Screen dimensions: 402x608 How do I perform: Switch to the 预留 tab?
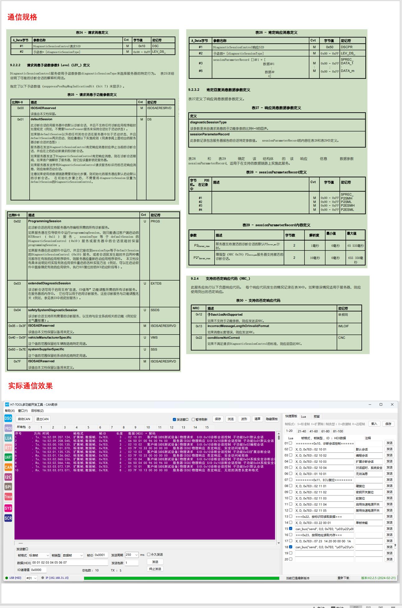pos(317,417)
